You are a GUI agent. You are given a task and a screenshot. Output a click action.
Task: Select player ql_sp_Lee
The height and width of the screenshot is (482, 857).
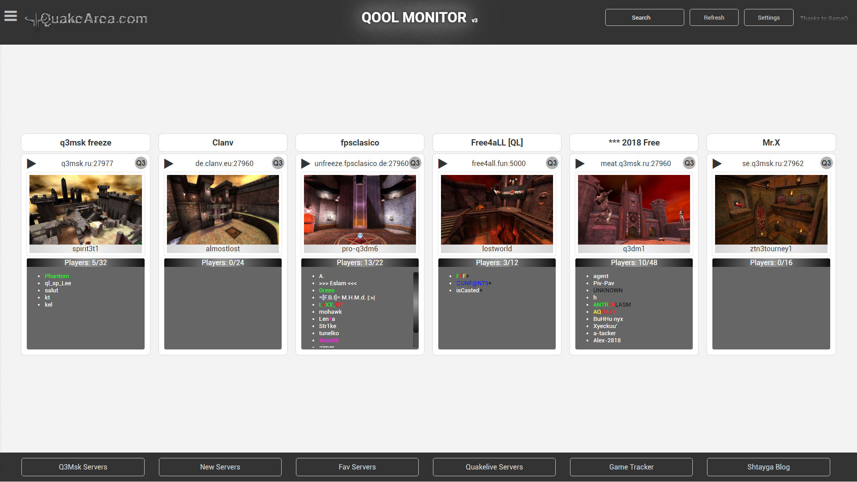coord(58,283)
